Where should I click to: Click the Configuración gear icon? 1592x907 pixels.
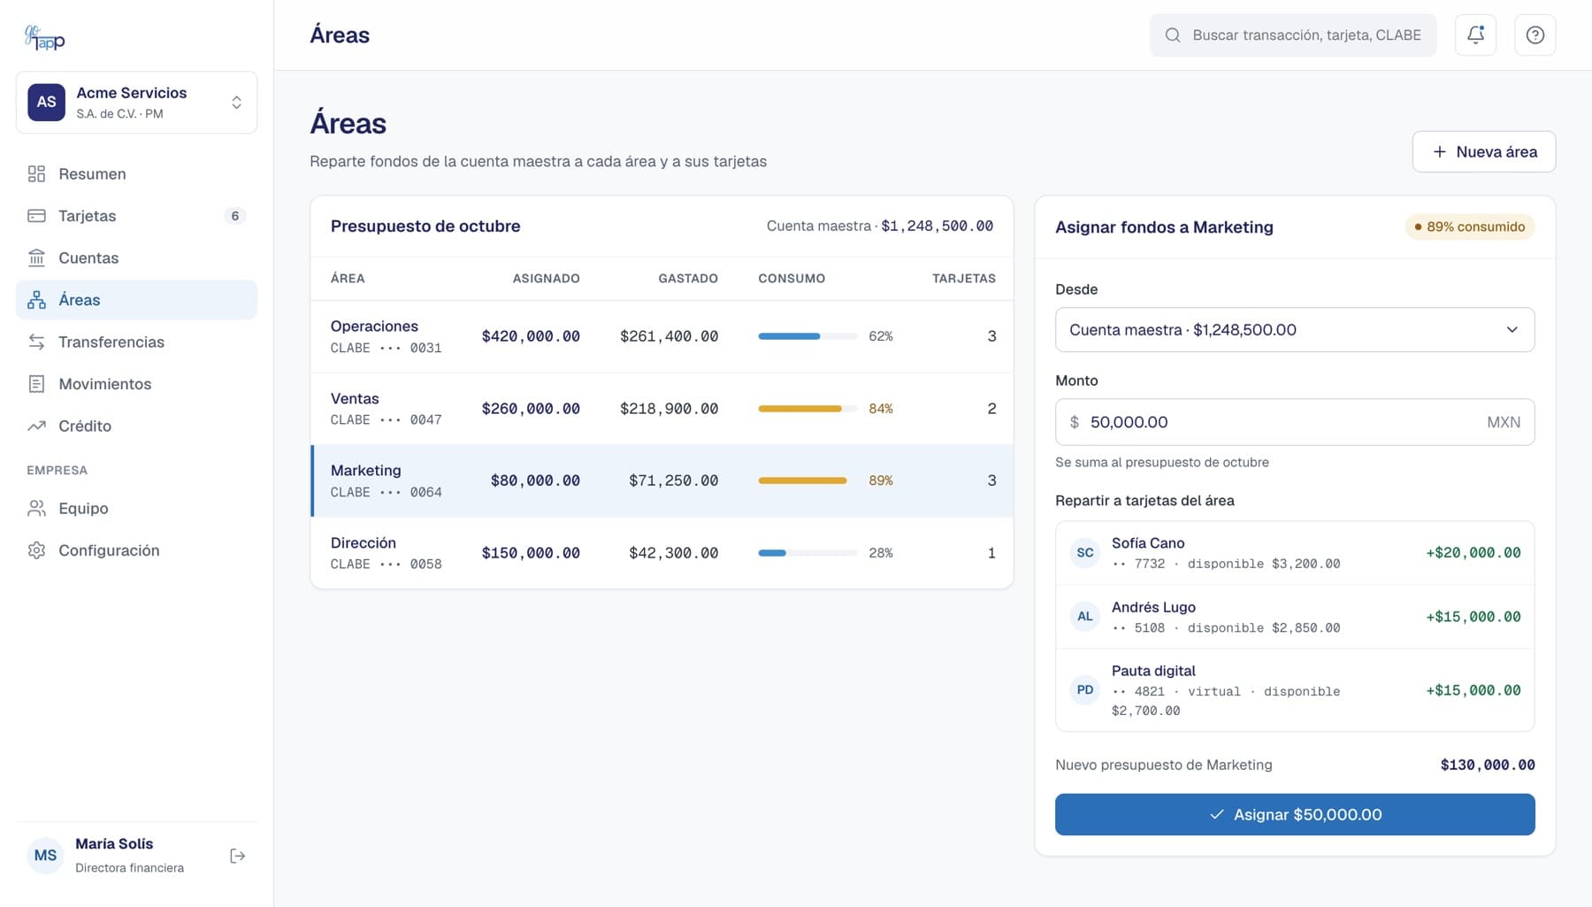[x=36, y=550]
